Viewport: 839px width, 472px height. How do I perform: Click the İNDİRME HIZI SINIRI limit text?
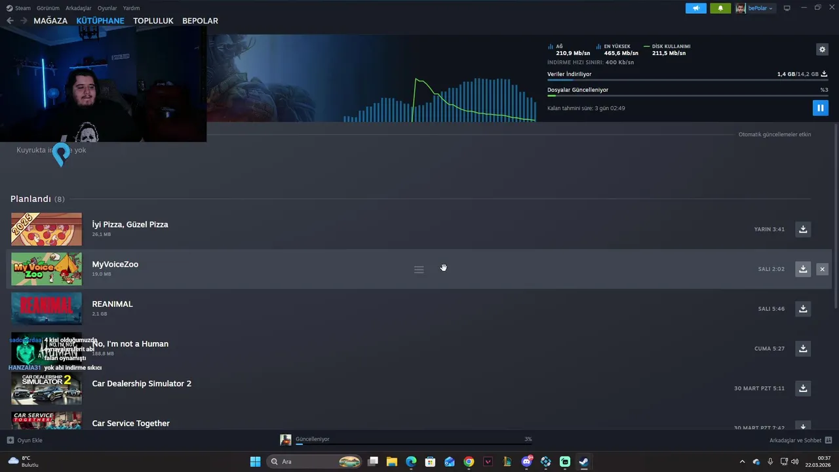click(591, 62)
